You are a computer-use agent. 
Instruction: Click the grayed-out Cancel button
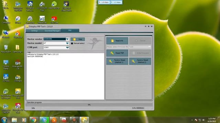(x=140, y=41)
